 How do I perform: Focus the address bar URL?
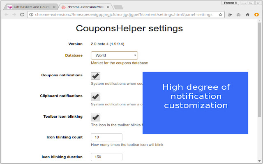(124, 15)
